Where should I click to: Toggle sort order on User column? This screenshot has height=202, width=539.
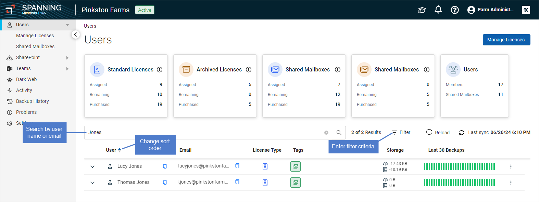coord(120,150)
